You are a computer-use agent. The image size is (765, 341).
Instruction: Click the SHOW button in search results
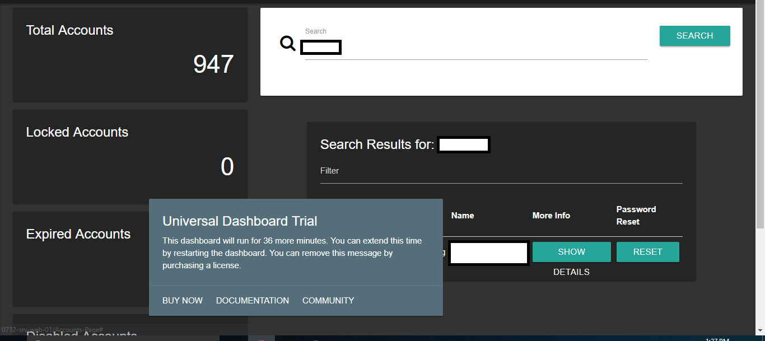pyautogui.click(x=571, y=251)
